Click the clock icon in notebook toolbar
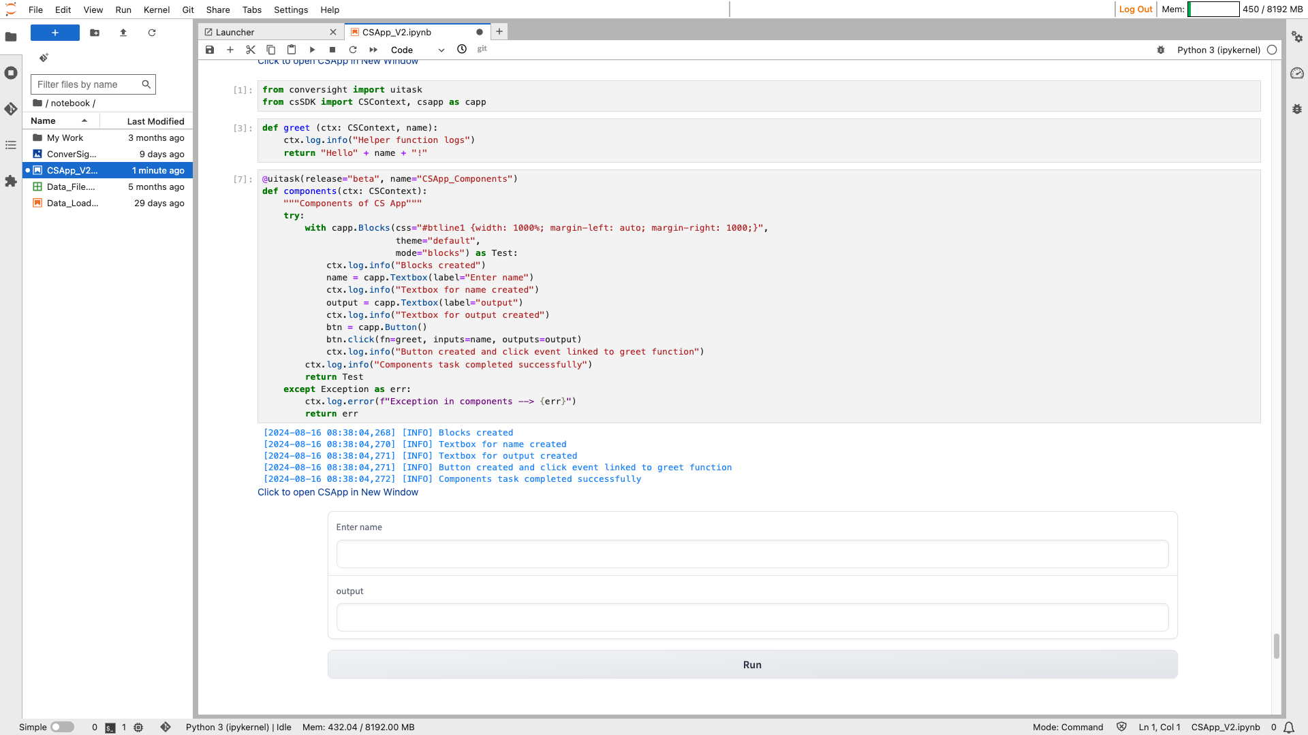The image size is (1308, 735). 462,49
